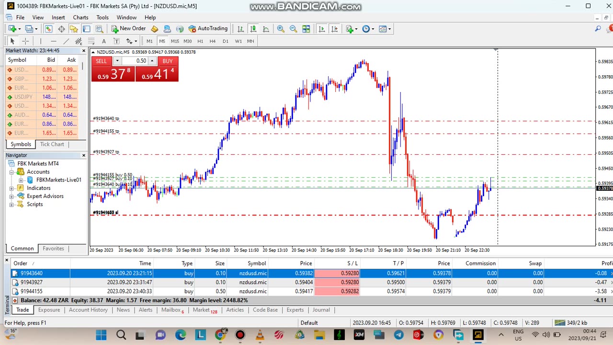Open the Templates dropdown icon
Viewport: 613px width, 345px height.
pyautogui.click(x=385, y=29)
